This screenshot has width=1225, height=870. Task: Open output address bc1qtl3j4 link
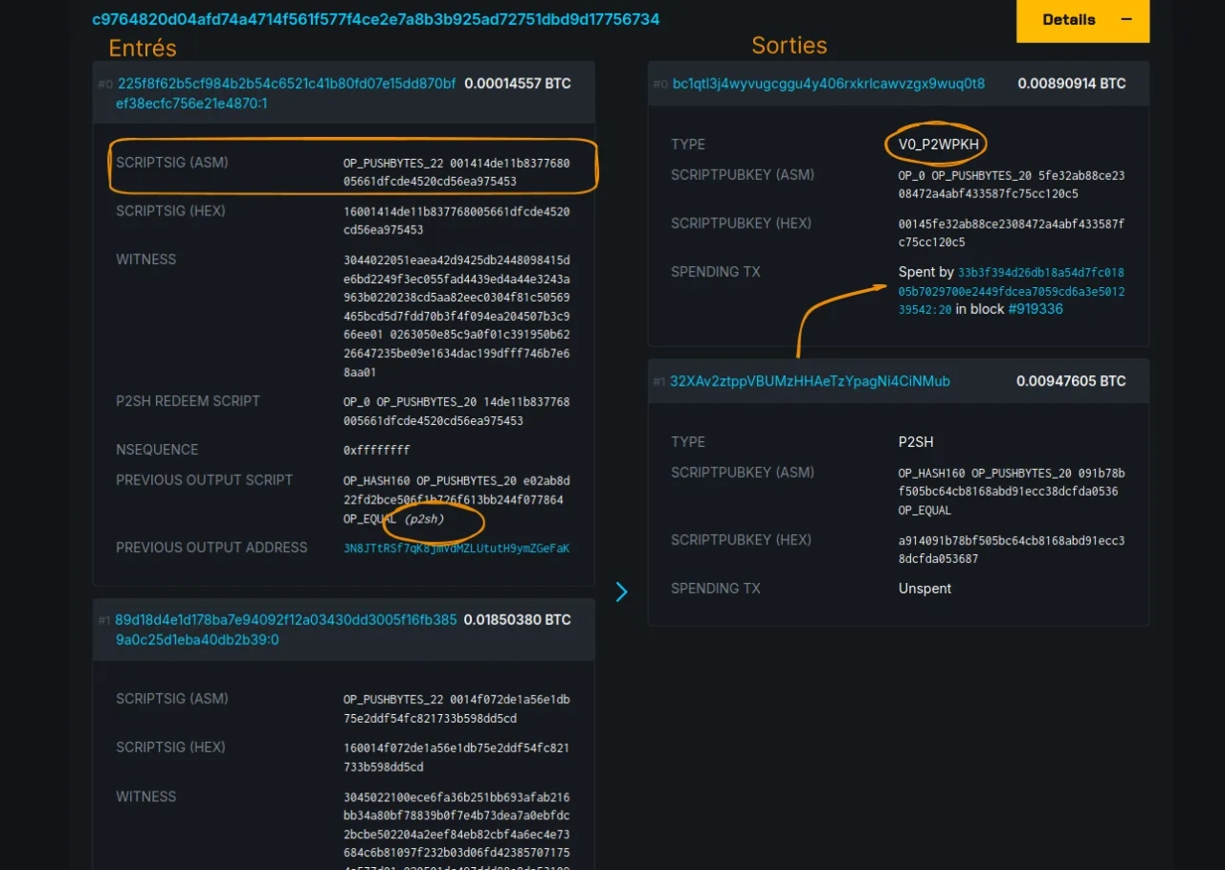click(x=828, y=84)
